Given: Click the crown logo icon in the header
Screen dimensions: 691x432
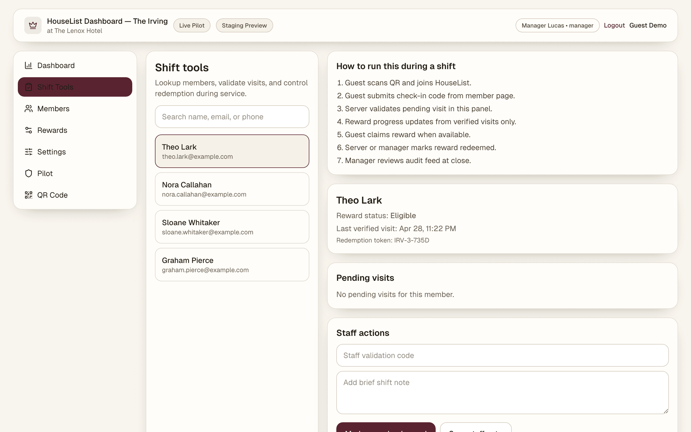Looking at the screenshot, I should pos(33,25).
